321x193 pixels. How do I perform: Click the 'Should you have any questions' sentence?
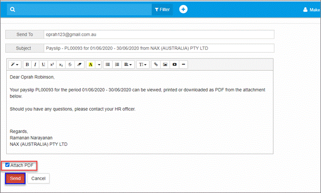pyautogui.click(x=72, y=109)
